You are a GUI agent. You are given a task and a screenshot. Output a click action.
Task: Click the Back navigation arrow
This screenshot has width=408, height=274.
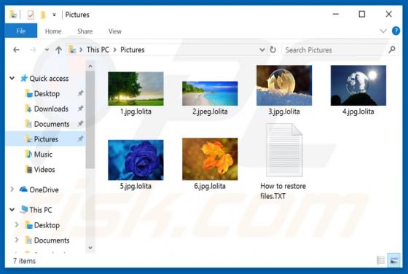tap(16, 50)
